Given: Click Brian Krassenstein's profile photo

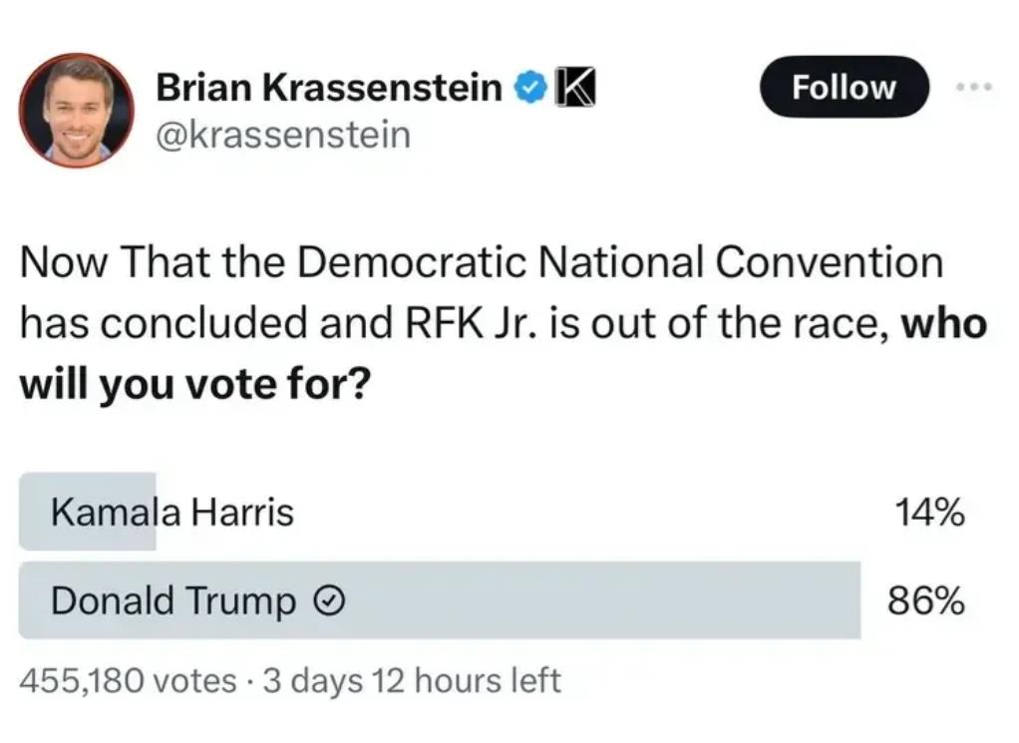Looking at the screenshot, I should coord(77,111).
